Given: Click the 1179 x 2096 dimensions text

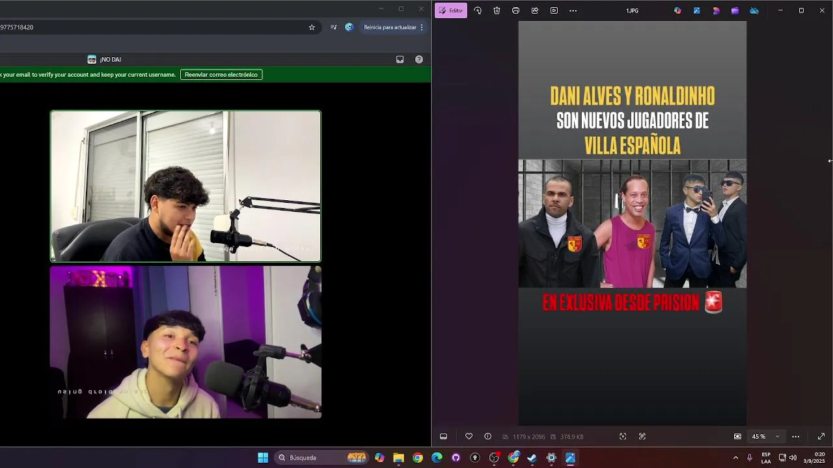Looking at the screenshot, I should [x=528, y=437].
